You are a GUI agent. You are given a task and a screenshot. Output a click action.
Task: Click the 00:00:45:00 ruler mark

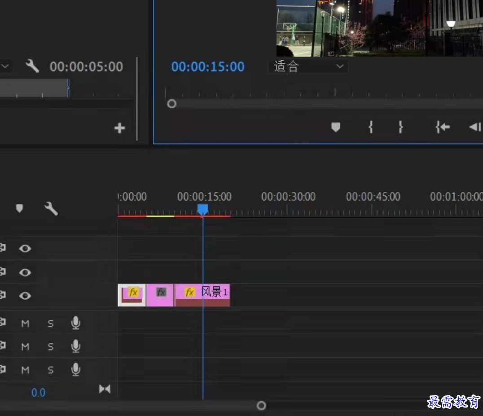(x=373, y=197)
